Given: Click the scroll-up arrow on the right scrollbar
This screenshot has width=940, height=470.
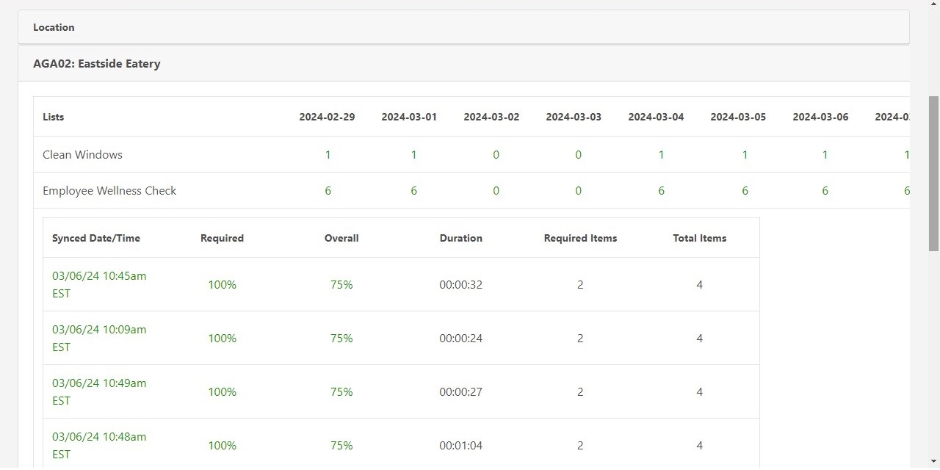Looking at the screenshot, I should click(x=934, y=4).
